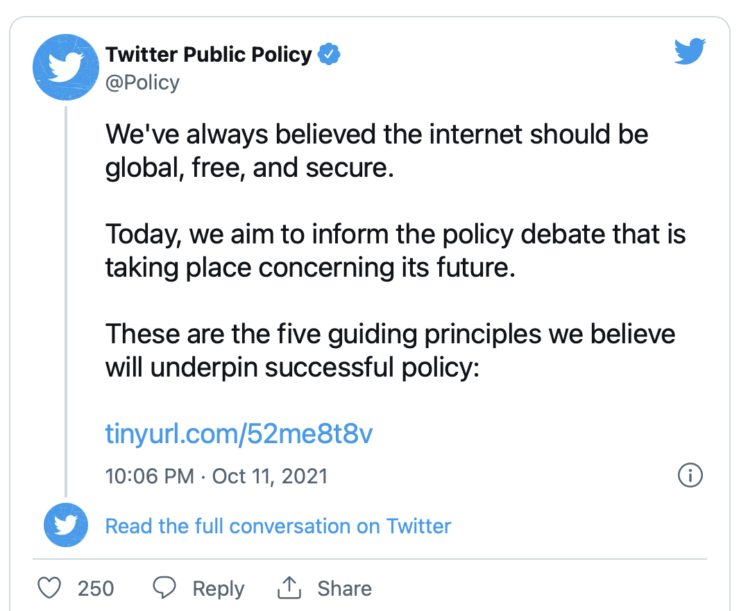Click the Reply speech bubble icon
Image resolution: width=748 pixels, height=611 pixels.
[164, 587]
